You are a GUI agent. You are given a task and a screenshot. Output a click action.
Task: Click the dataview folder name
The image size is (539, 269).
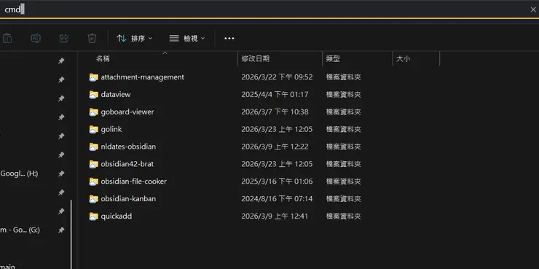pos(116,94)
